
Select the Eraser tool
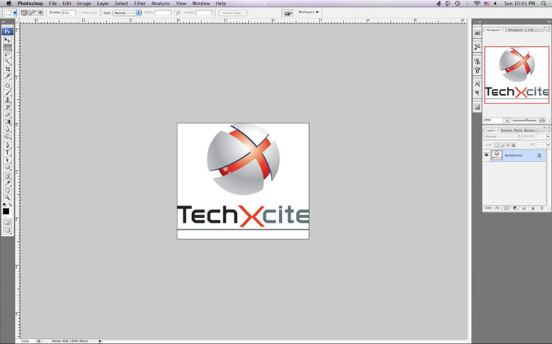coord(7,115)
